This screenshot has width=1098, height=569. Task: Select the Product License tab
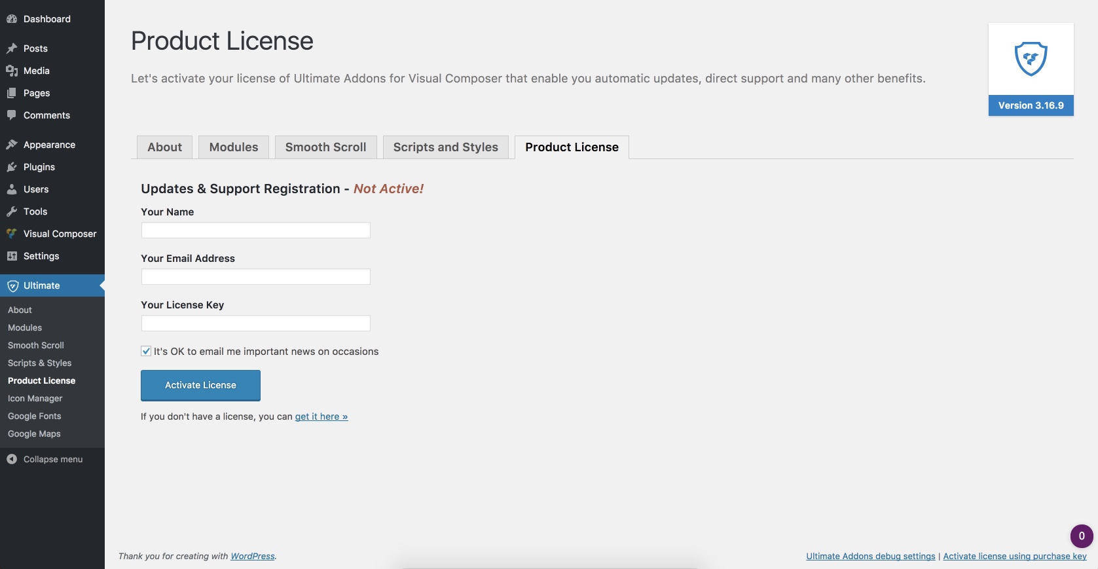coord(572,147)
